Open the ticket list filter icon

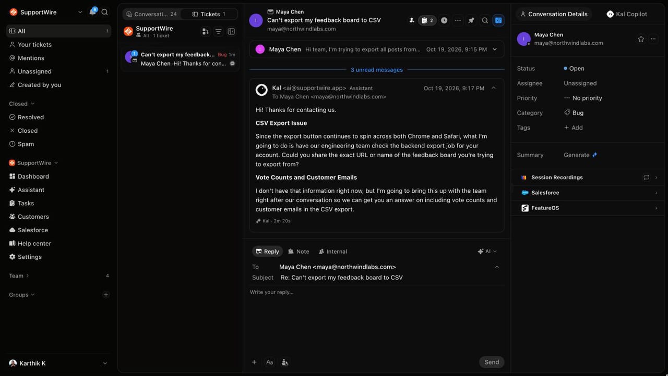(219, 32)
